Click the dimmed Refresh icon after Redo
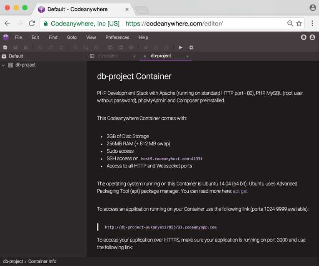Screen dimensions: 319x266 coord(61,48)
